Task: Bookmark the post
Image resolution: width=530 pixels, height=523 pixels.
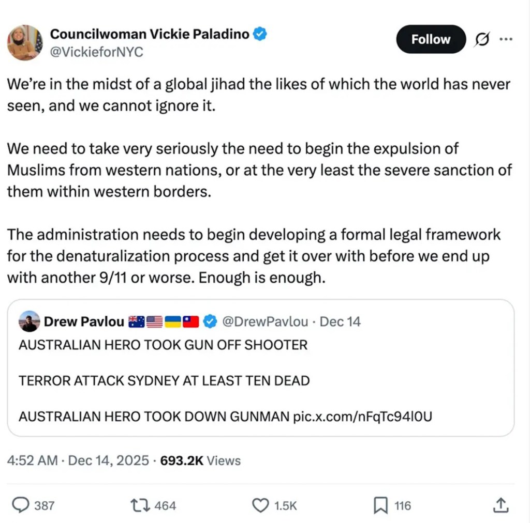Action: click(x=380, y=505)
